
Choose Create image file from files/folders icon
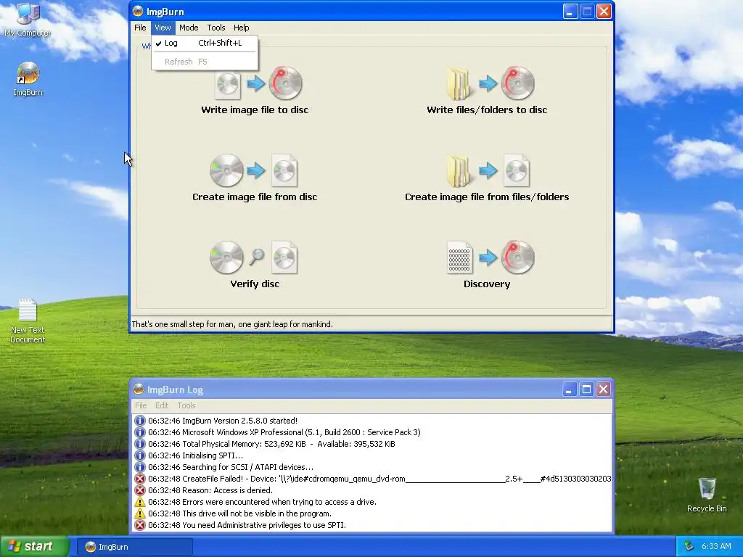tap(488, 170)
